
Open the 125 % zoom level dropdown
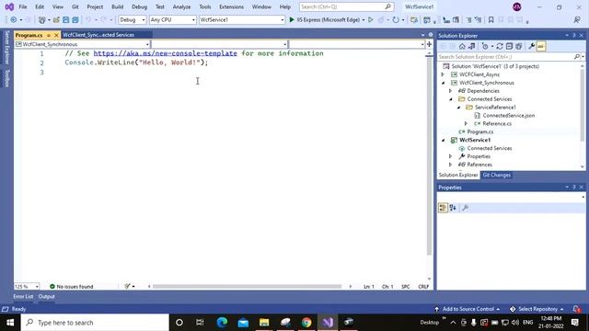tap(27, 286)
